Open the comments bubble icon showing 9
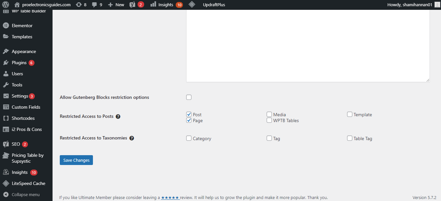Image resolution: width=441 pixels, height=201 pixels. pos(95,5)
